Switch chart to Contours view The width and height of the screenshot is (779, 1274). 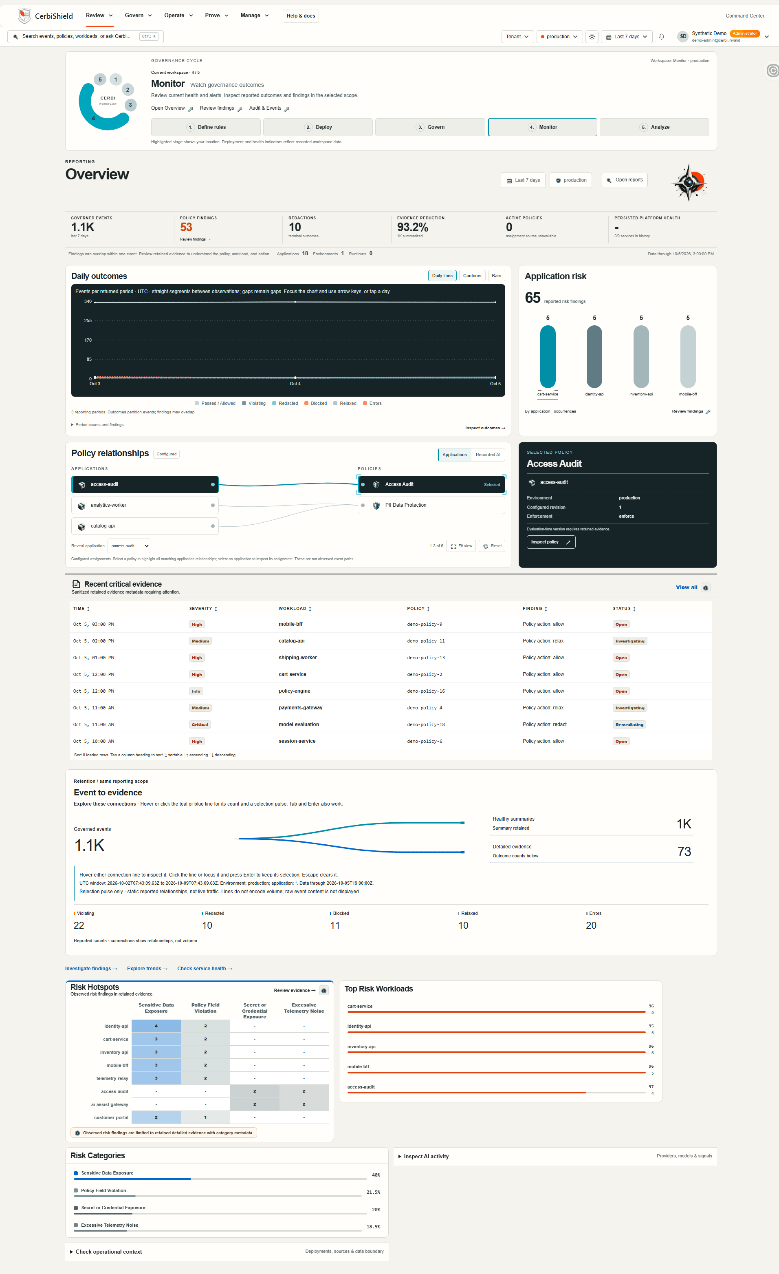[x=472, y=276]
